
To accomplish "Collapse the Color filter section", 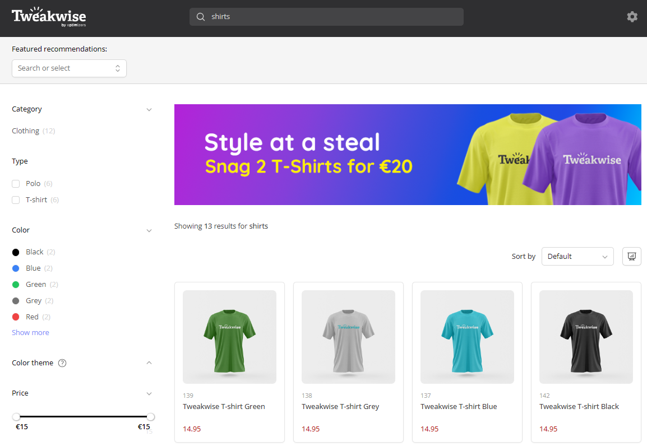I will pyautogui.click(x=149, y=230).
